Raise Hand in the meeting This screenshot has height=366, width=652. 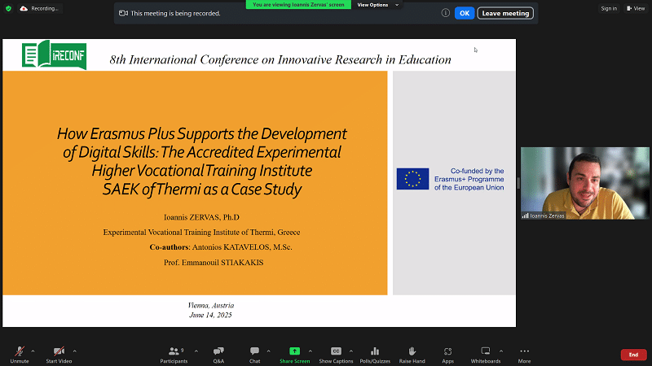point(413,352)
